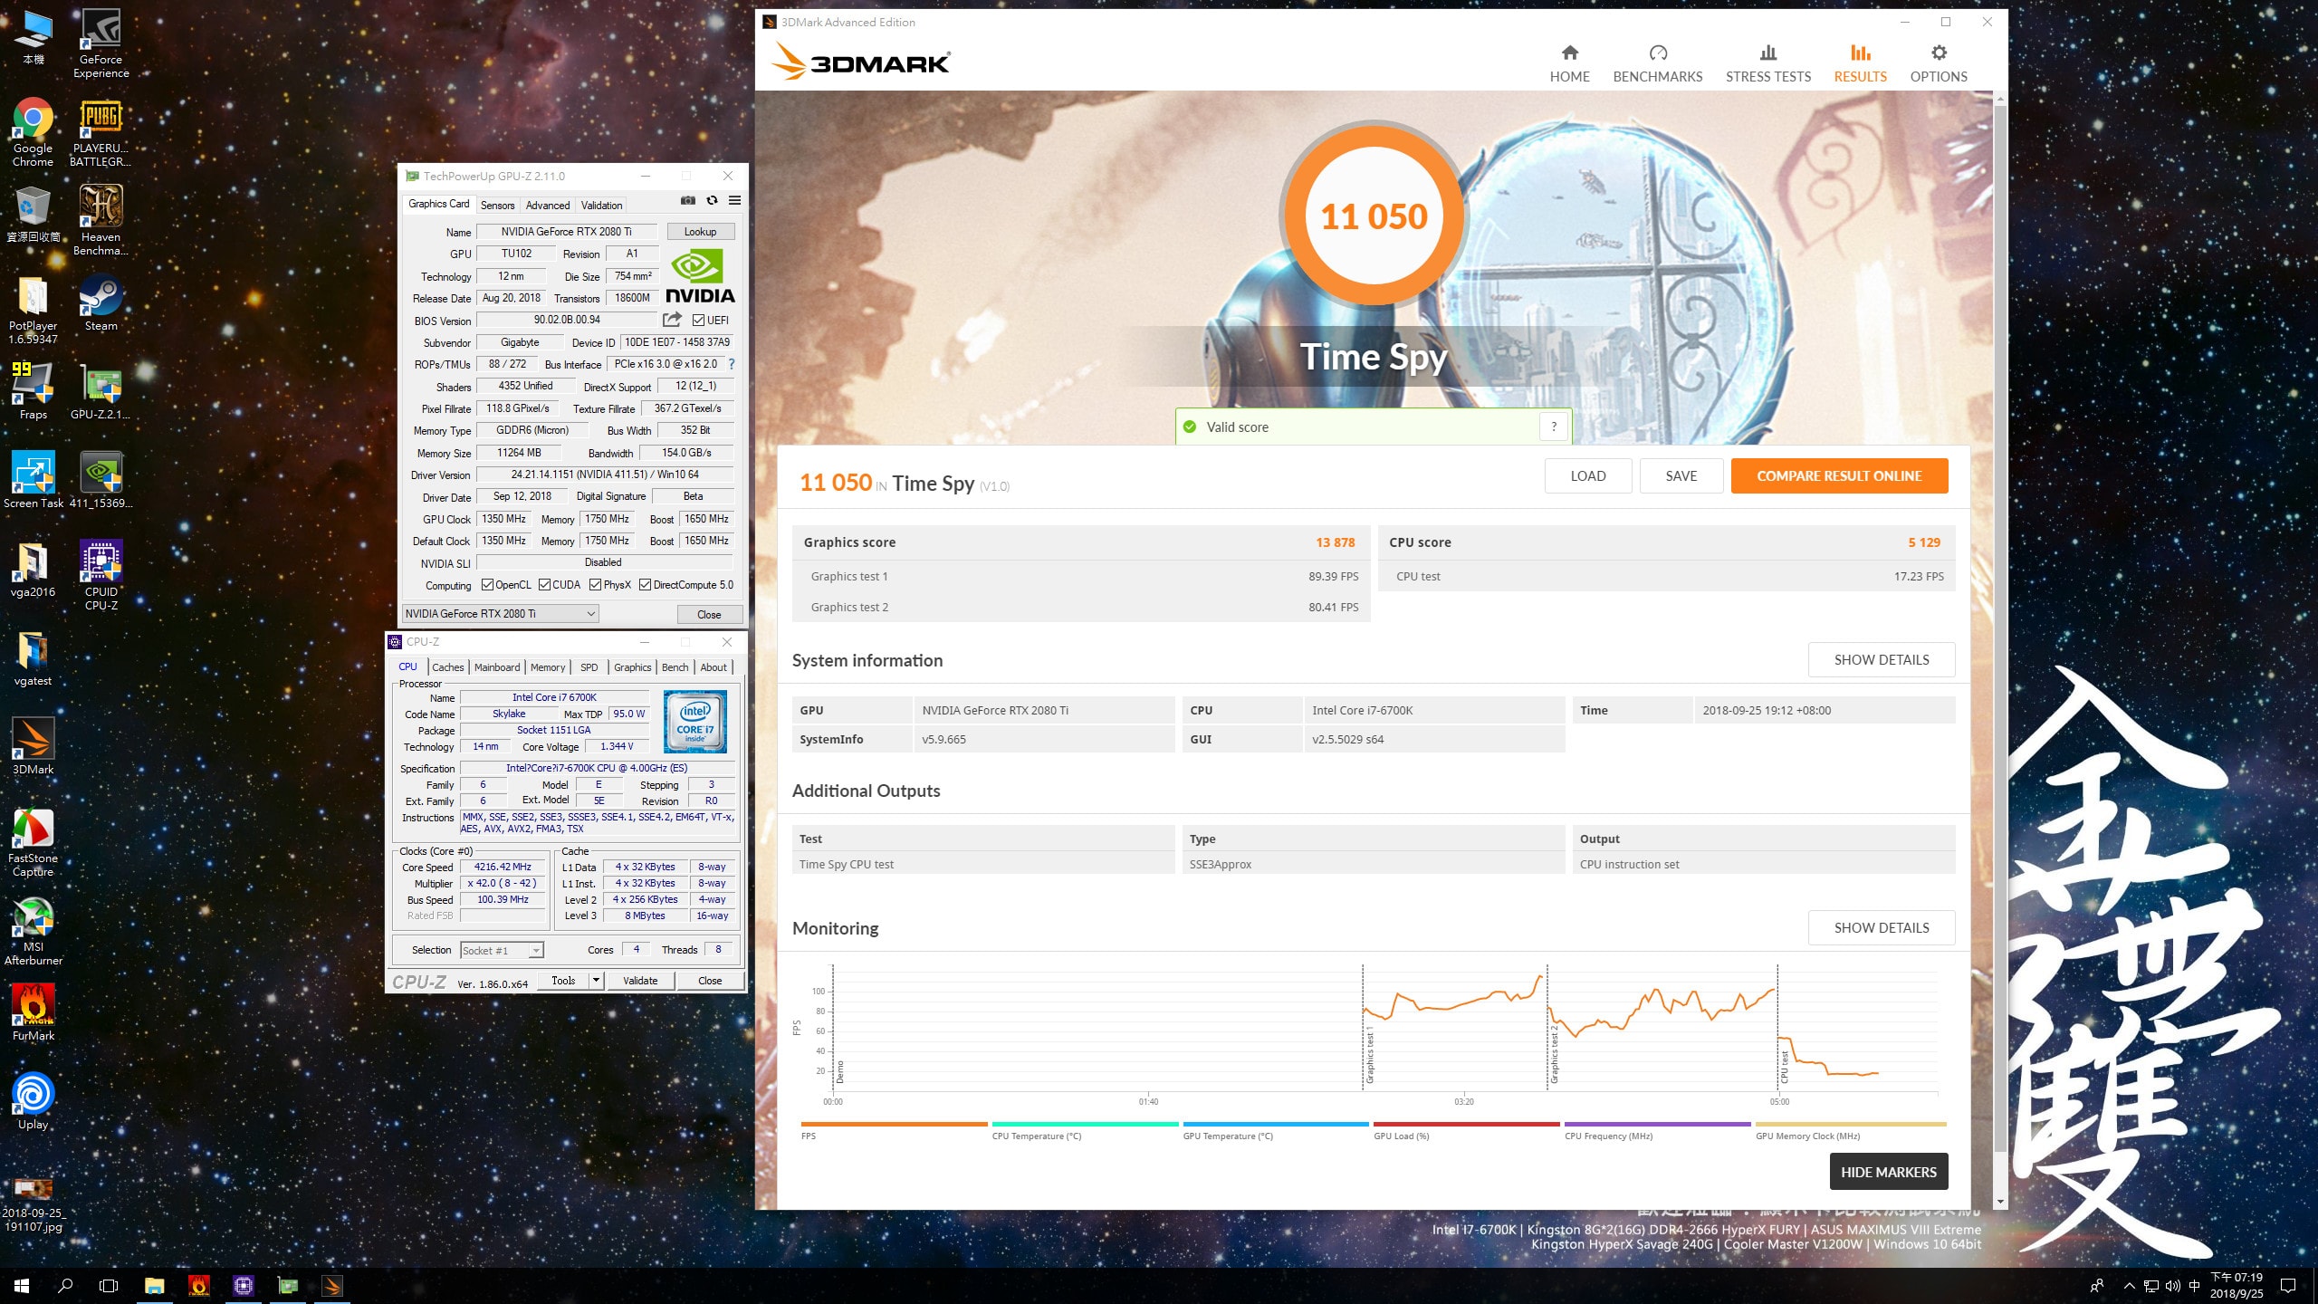This screenshot has width=2318, height=1304.
Task: Expand the valid score help button
Action: [1554, 427]
